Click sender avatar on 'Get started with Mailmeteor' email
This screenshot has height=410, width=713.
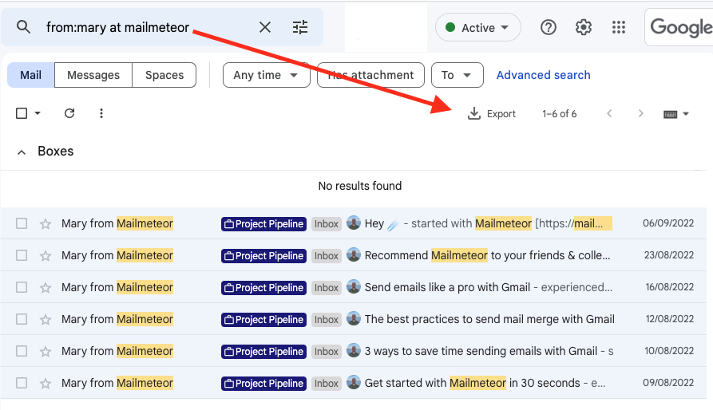click(x=354, y=382)
